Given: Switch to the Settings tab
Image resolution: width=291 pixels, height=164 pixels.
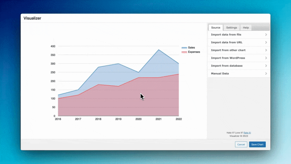Looking at the screenshot, I should point(232,28).
